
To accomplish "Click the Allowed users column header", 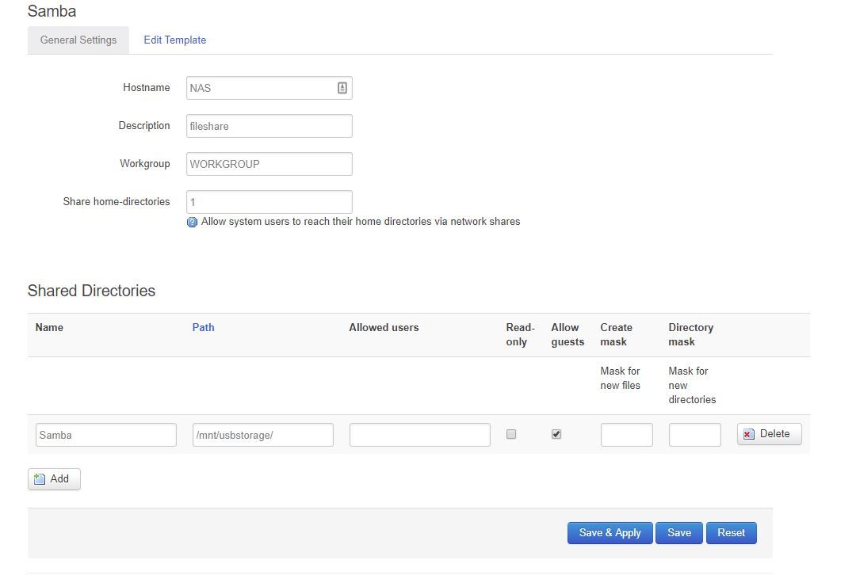I will tap(384, 327).
